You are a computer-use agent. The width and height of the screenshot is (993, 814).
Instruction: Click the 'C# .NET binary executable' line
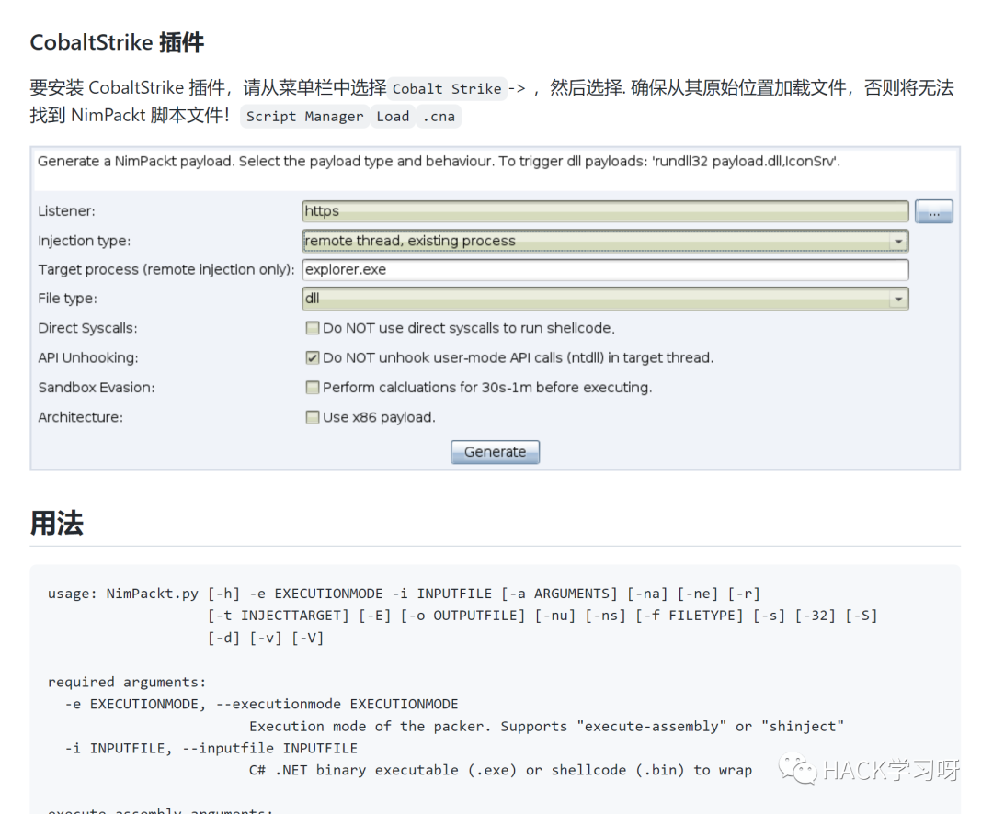point(500,770)
